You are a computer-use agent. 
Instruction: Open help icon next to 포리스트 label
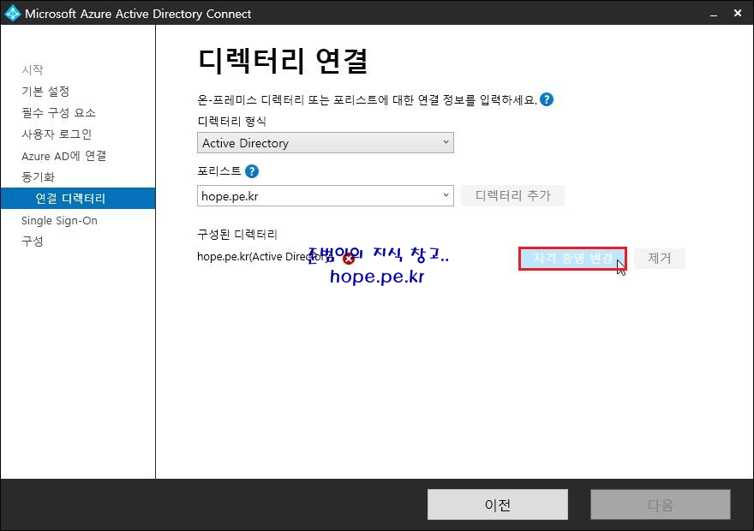[252, 171]
